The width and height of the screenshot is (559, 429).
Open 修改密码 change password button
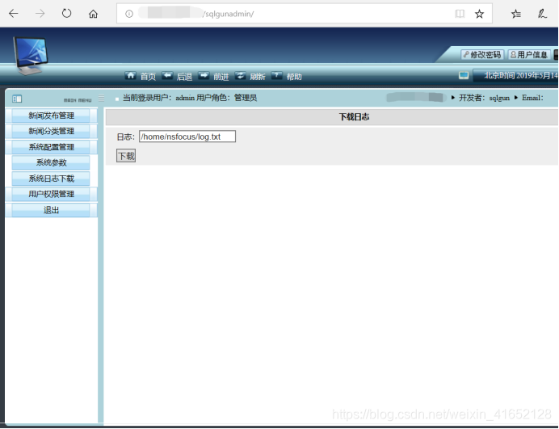point(482,55)
